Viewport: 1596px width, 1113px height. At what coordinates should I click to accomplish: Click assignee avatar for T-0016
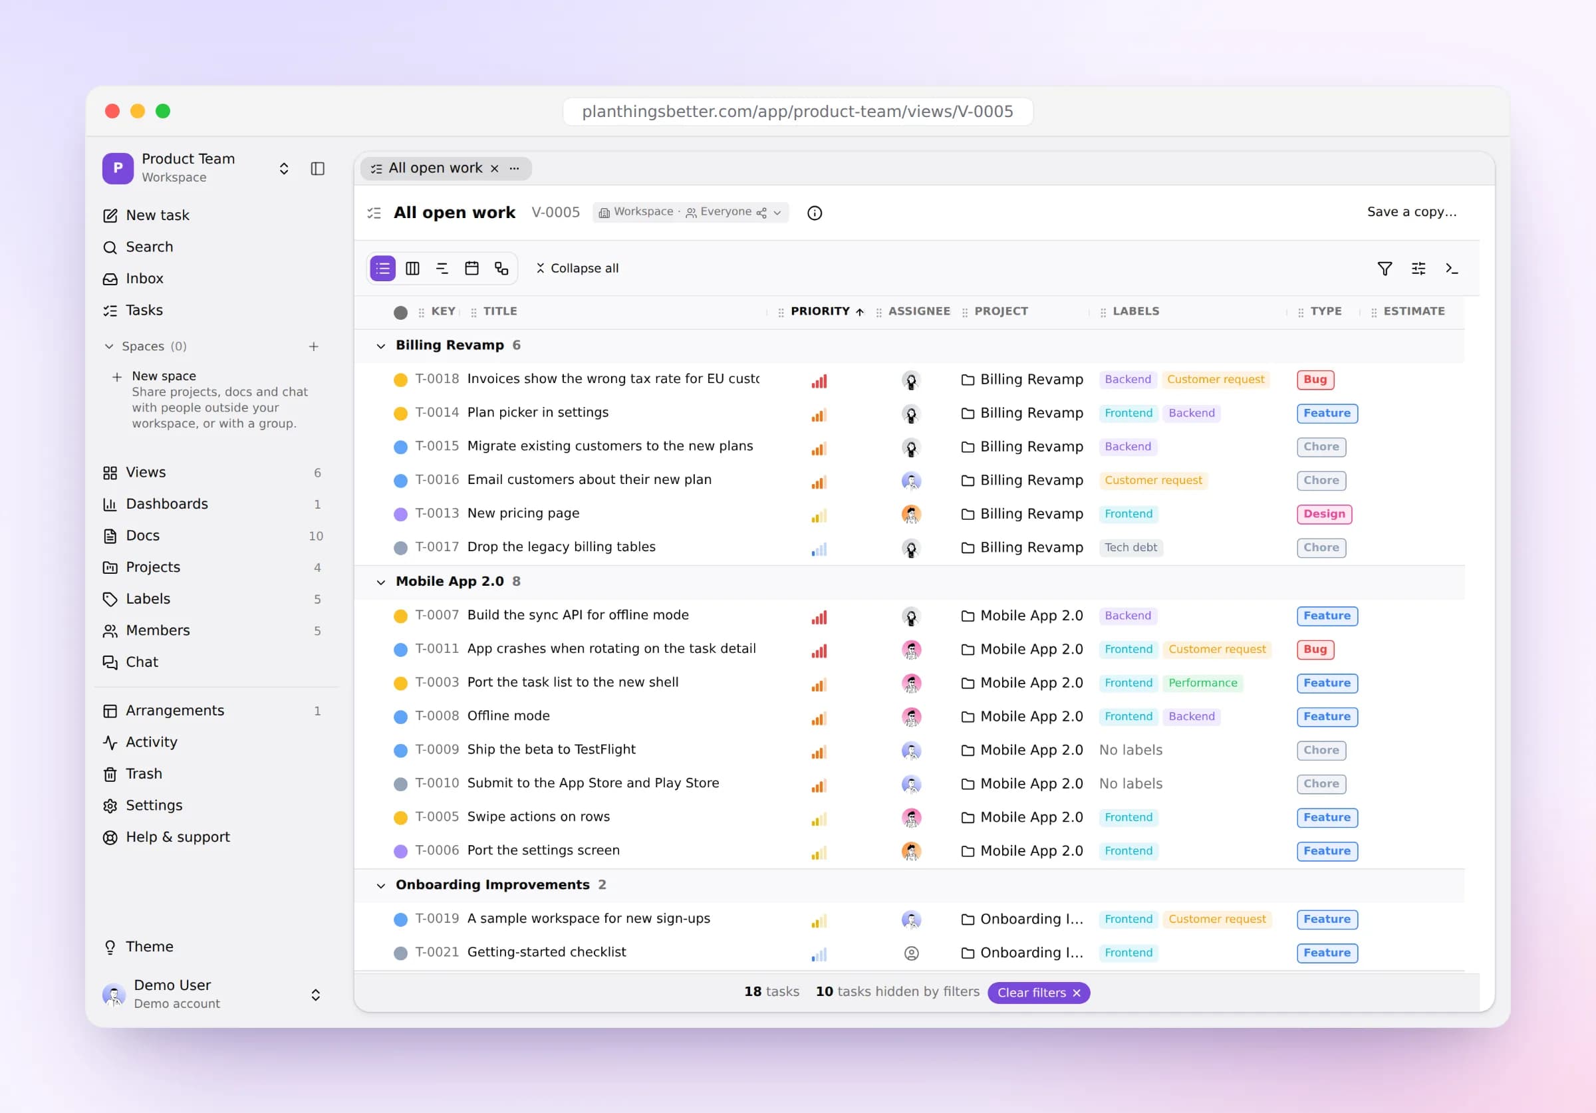click(x=911, y=481)
